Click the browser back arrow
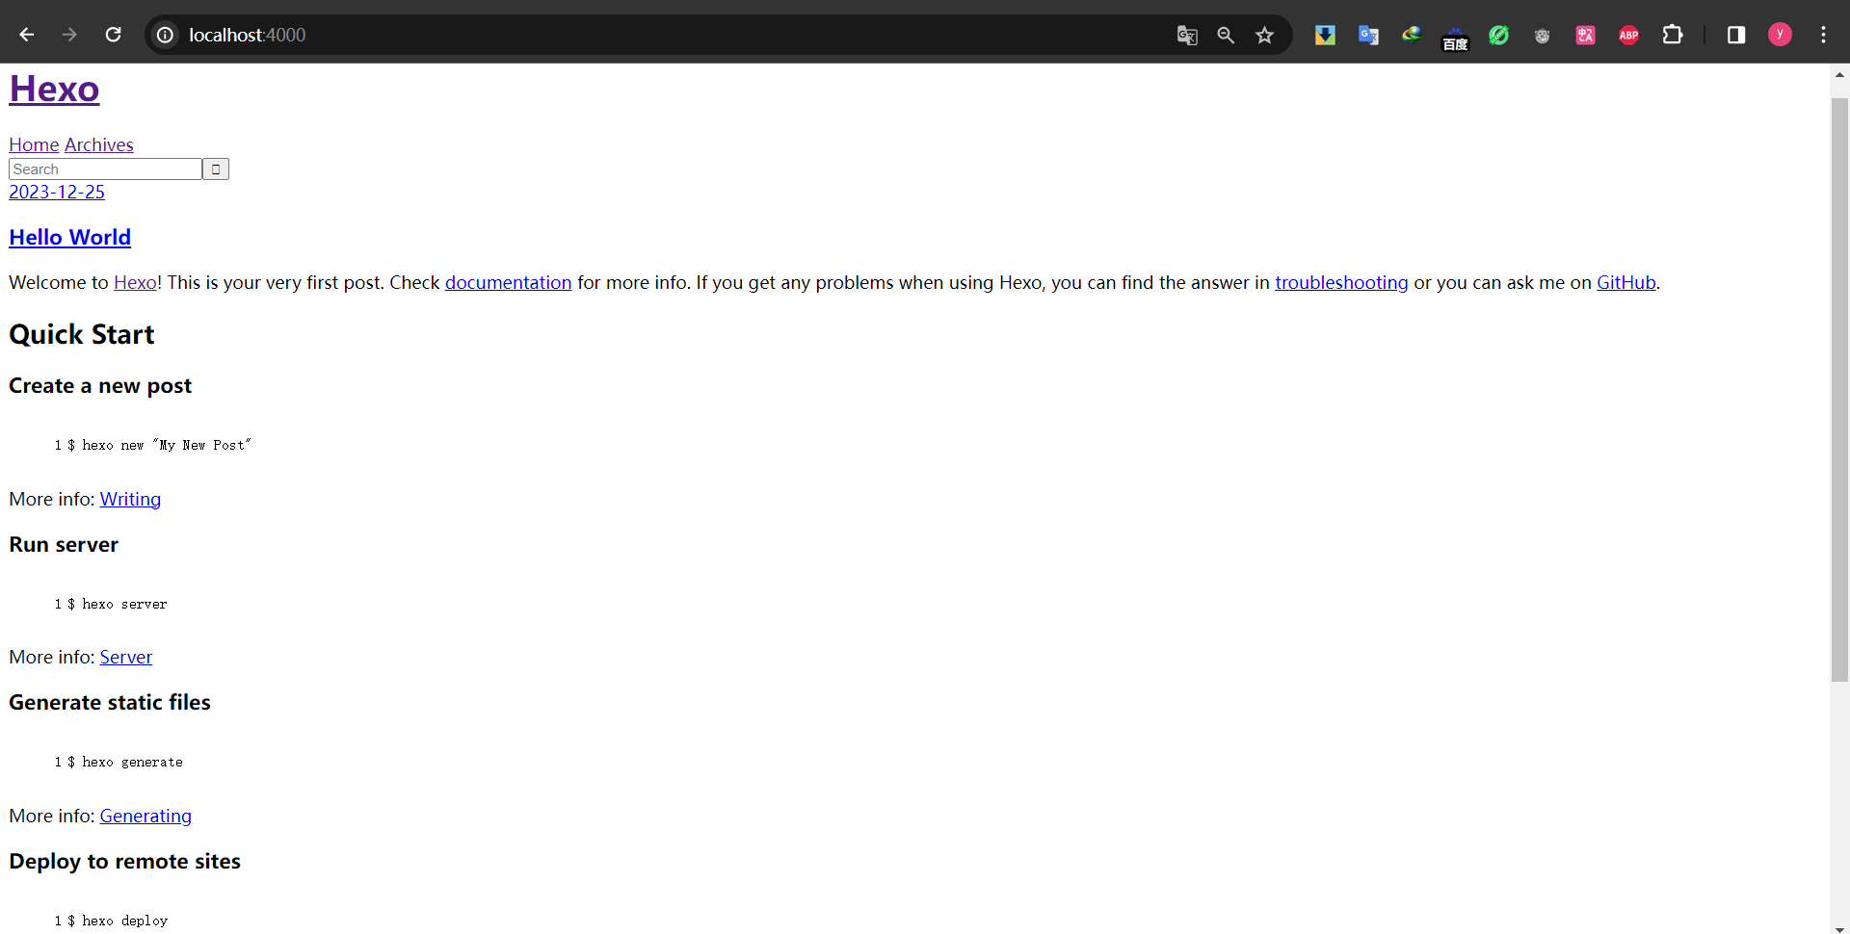Screen dimensions: 1850x934 tap(27, 35)
